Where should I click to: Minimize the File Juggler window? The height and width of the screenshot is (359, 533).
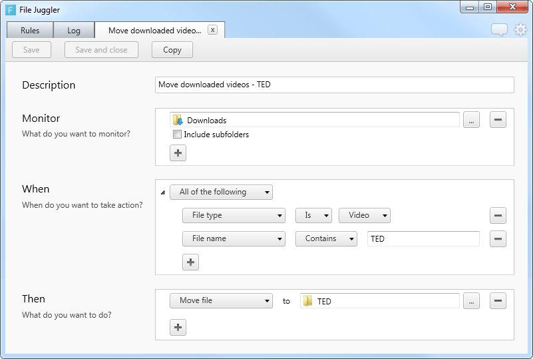pos(470,7)
